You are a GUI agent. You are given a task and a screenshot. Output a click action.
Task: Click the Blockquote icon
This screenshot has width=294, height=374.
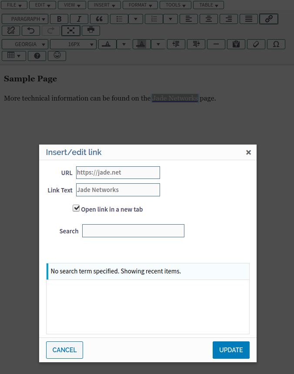coord(98,19)
